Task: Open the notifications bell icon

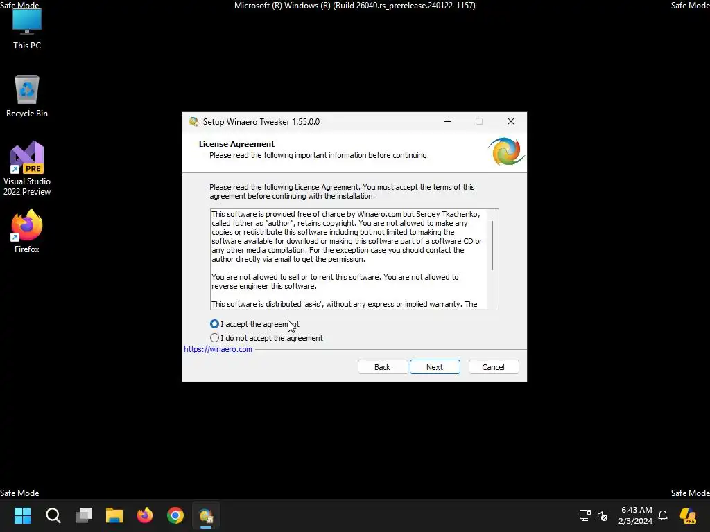Action: (x=663, y=515)
